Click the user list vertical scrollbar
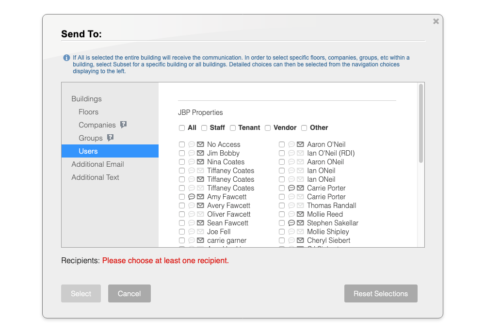The height and width of the screenshot is (332, 485). [420, 124]
